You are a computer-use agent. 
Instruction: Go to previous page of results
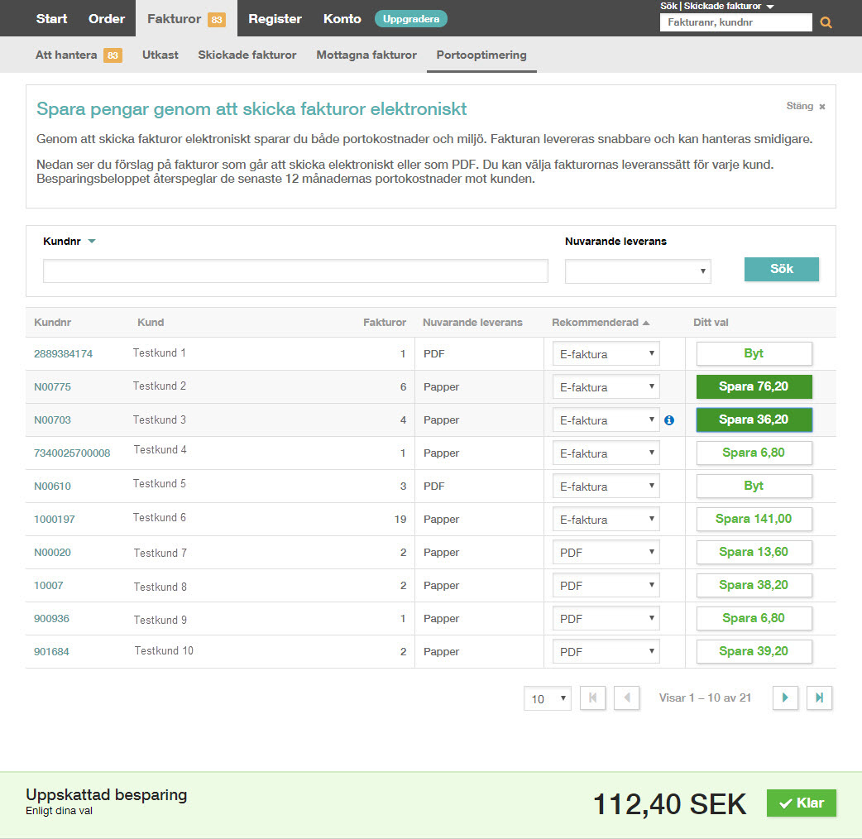[x=627, y=698]
